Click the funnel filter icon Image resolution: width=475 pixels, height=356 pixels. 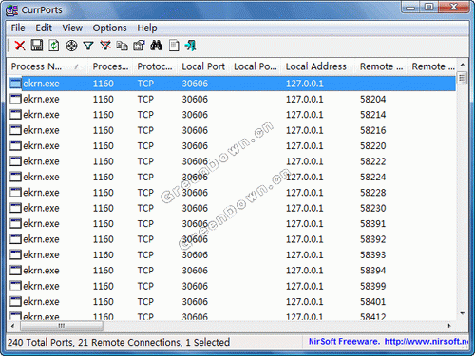click(88, 46)
